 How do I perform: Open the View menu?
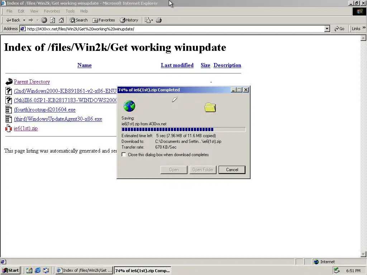click(34, 11)
